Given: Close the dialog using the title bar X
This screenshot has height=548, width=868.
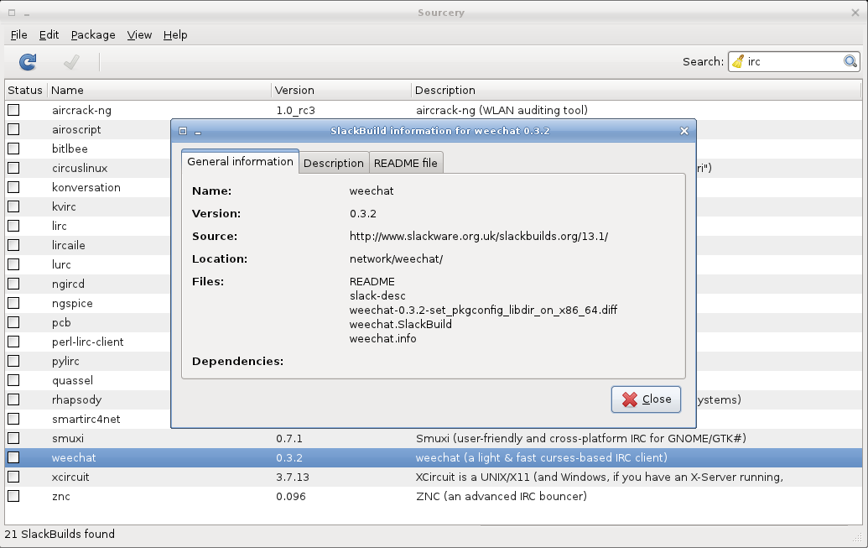Looking at the screenshot, I should 684,131.
